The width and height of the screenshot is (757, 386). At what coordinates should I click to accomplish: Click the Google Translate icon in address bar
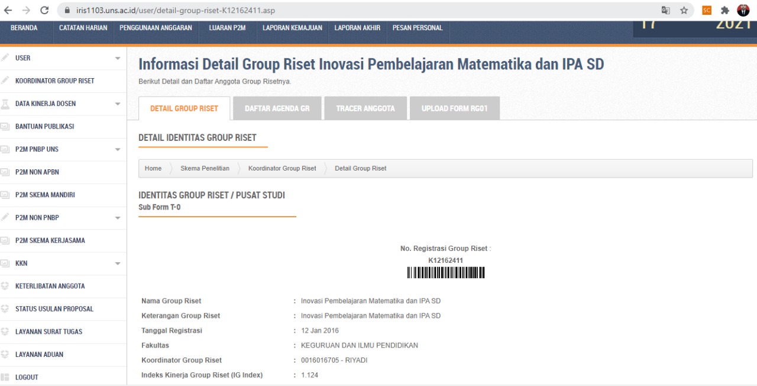click(x=666, y=10)
